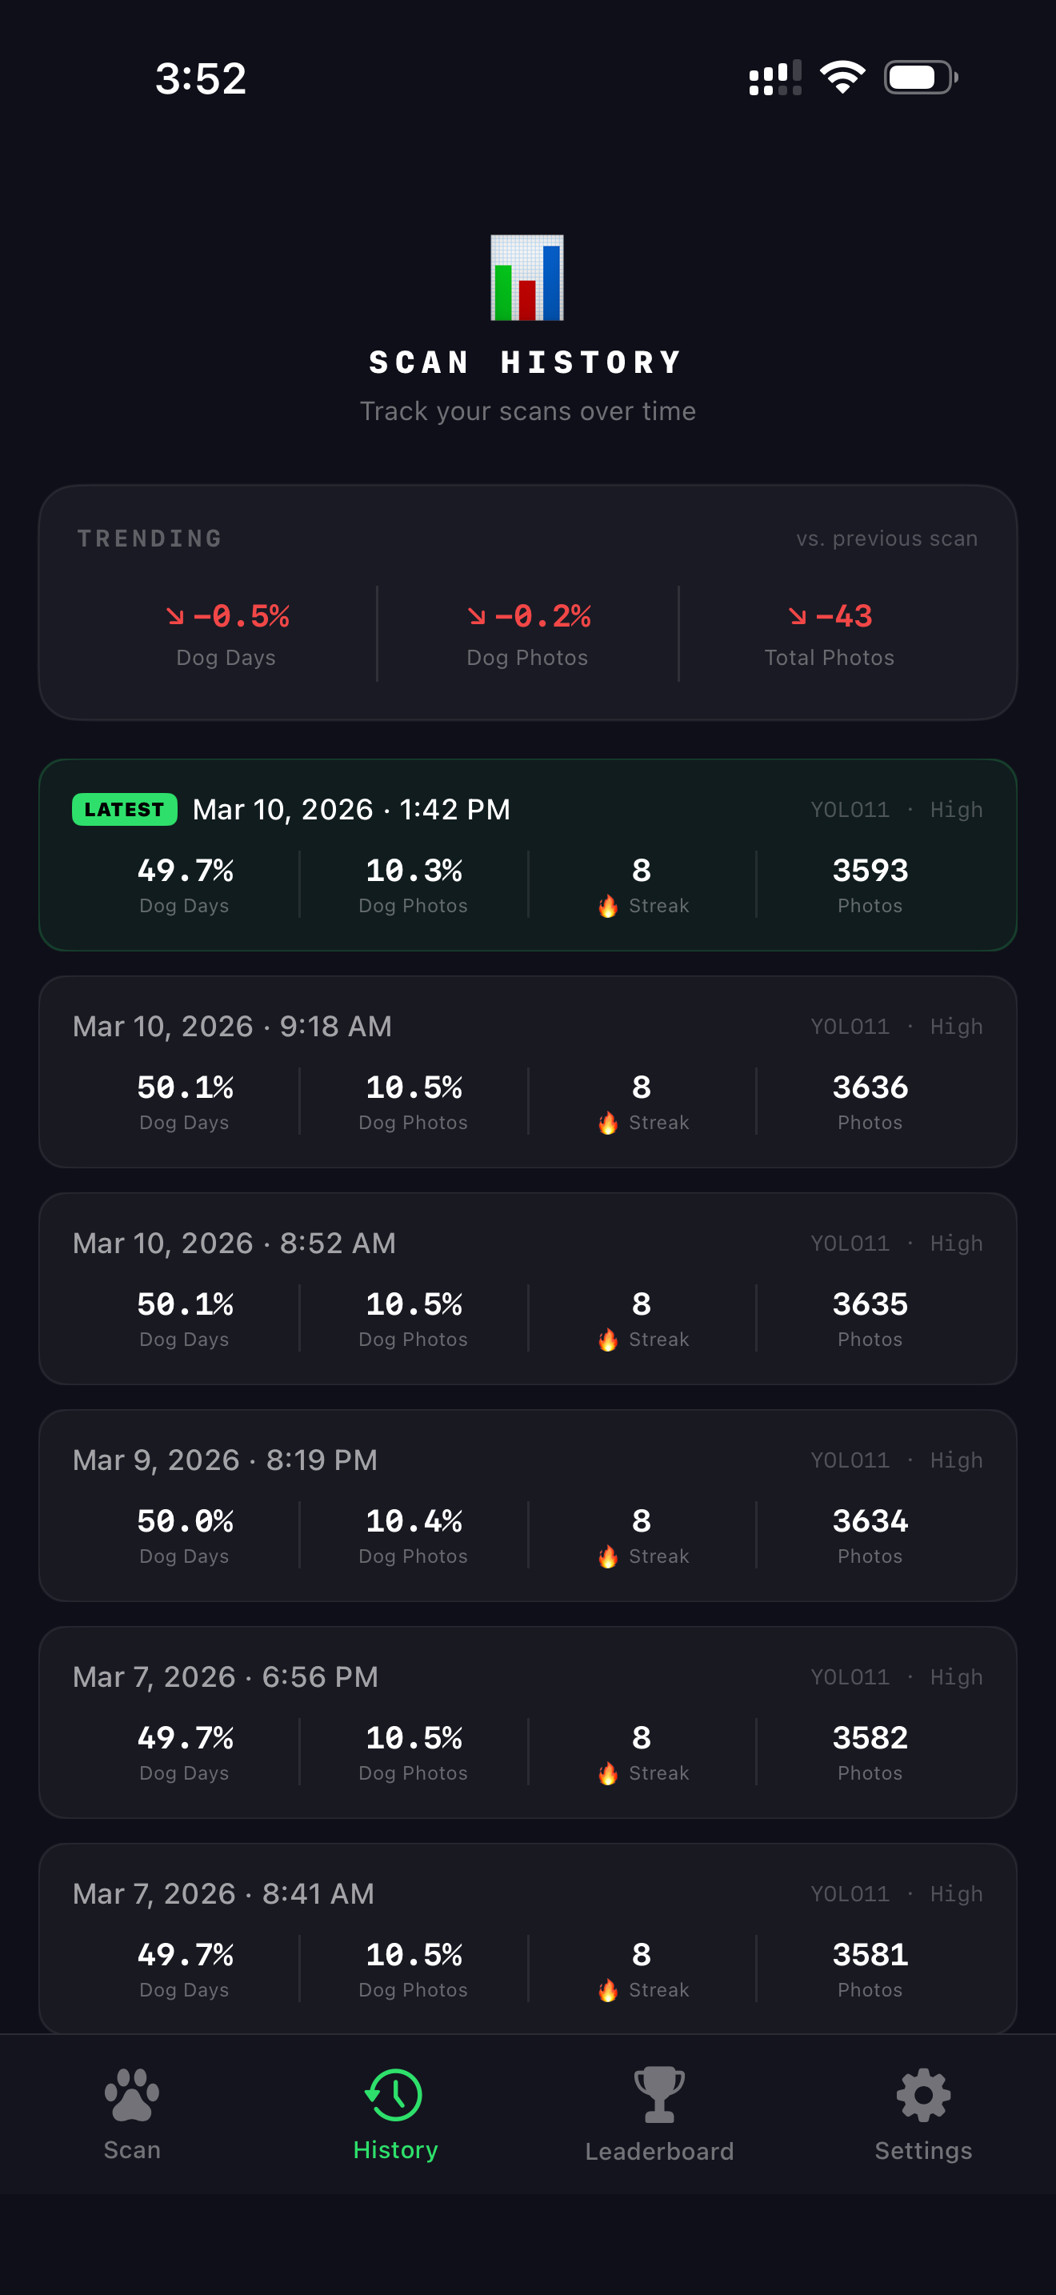Tap the History clock icon
Viewport: 1056px width, 2295px height.
click(394, 2094)
